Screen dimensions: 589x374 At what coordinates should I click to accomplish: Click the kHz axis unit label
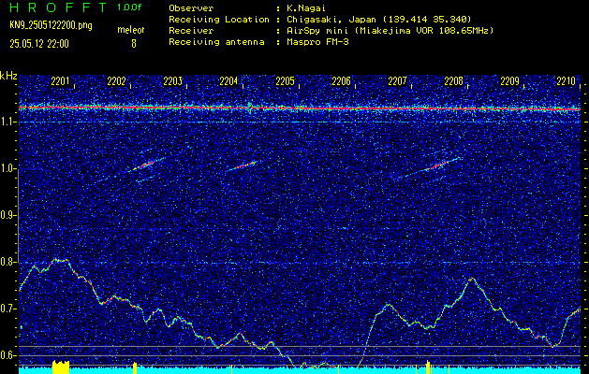(8, 76)
